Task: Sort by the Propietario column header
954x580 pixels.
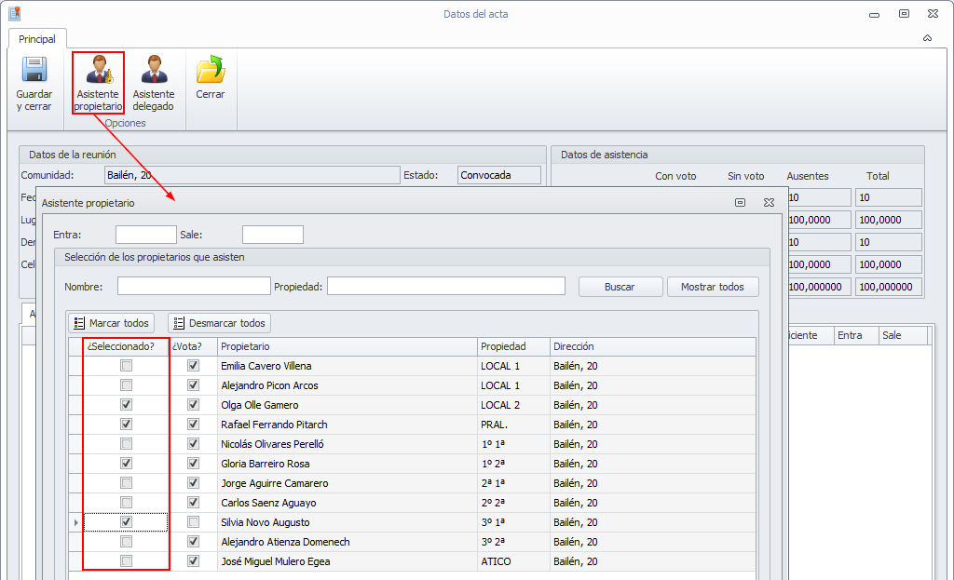Action: (347, 346)
